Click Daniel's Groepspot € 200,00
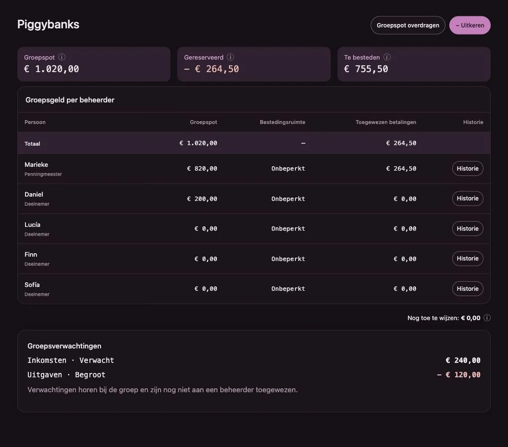 pos(202,199)
